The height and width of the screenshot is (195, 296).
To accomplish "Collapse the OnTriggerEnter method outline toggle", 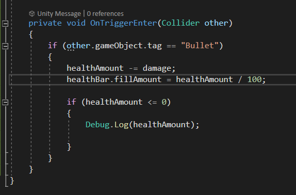I will tap(5, 24).
